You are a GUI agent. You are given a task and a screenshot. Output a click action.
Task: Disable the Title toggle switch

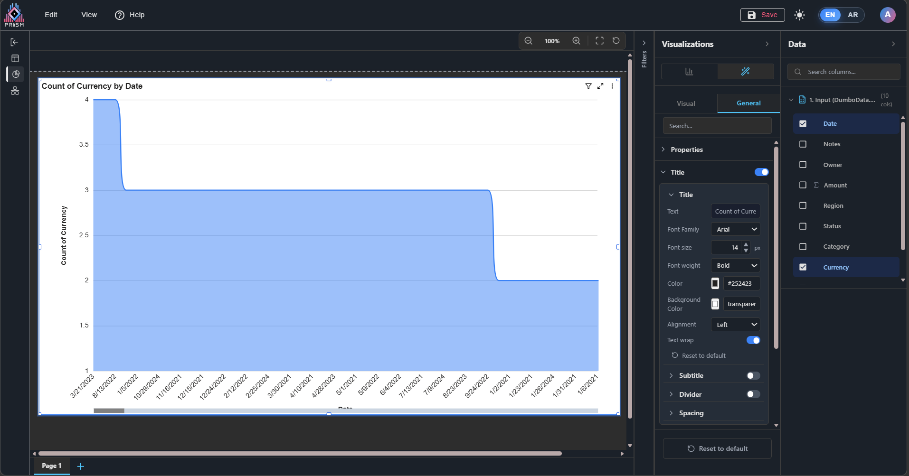(761, 172)
